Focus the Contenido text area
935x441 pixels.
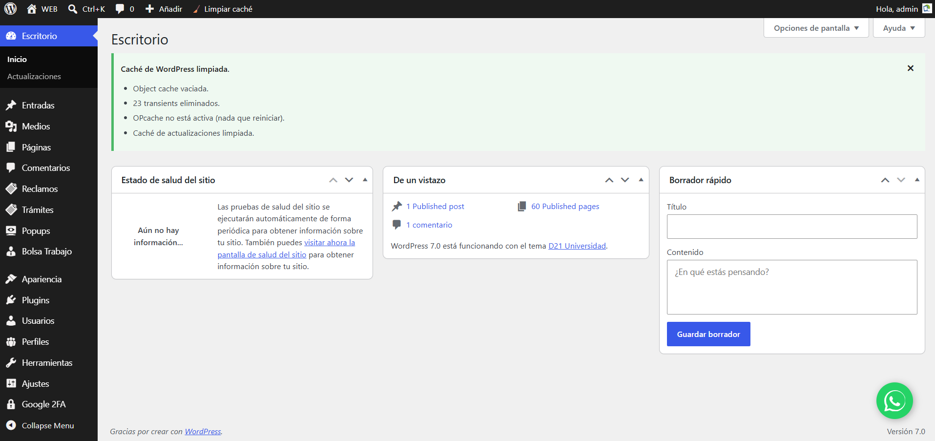(792, 287)
